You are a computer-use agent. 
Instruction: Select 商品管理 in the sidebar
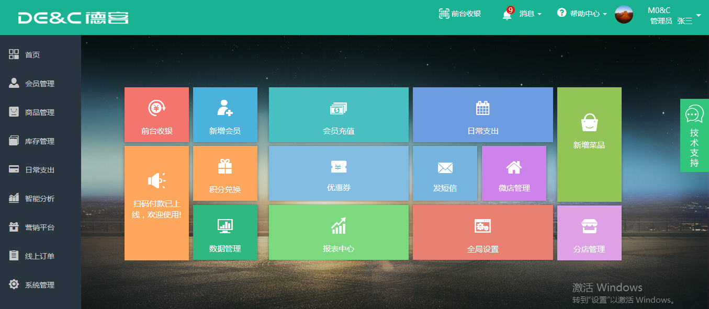40,112
